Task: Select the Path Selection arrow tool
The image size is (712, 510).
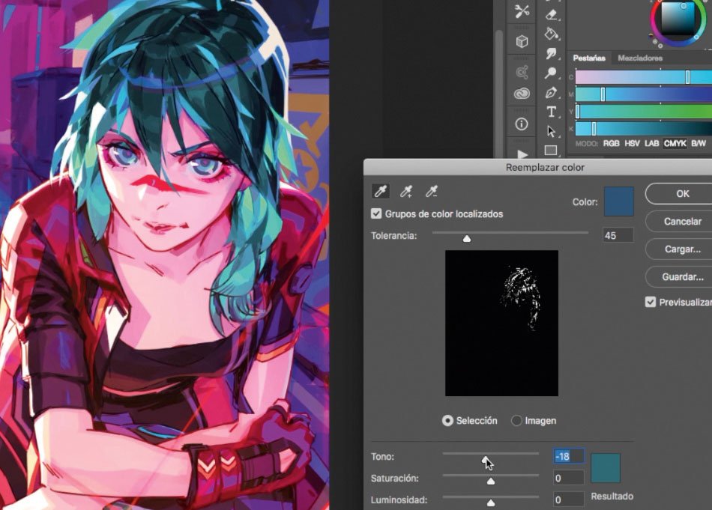Action: click(x=552, y=132)
